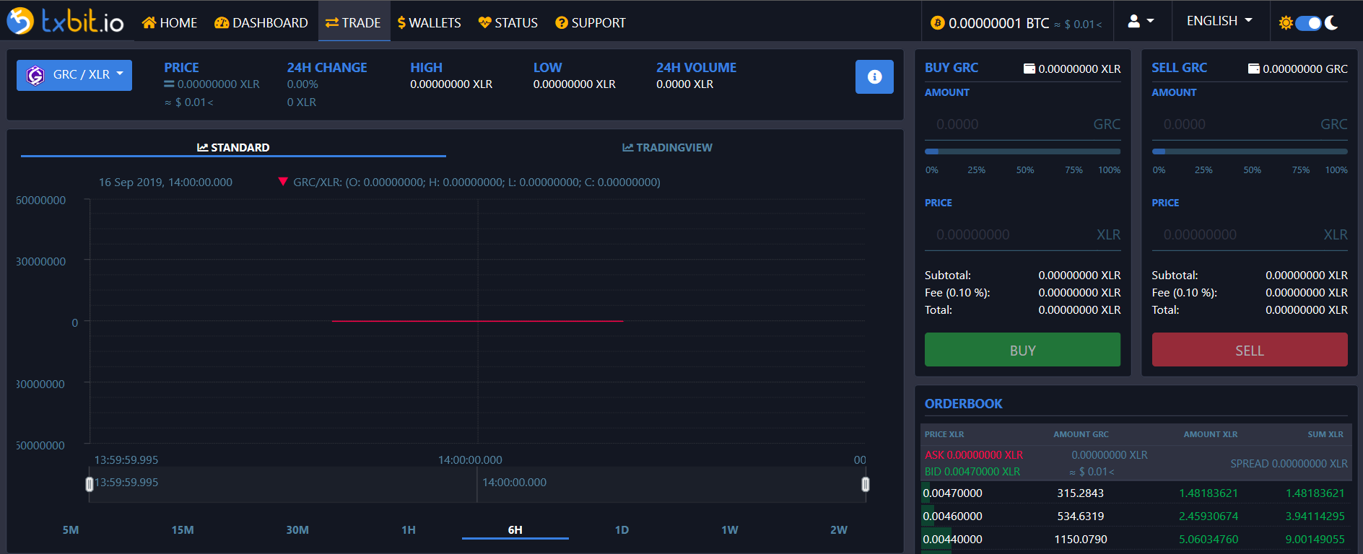Open the DASHBOARD page
This screenshot has width=1363, height=554.
[261, 22]
